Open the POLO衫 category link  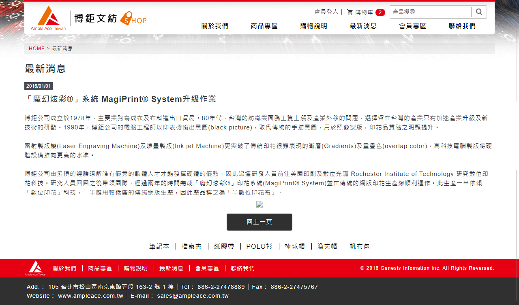tap(259, 246)
